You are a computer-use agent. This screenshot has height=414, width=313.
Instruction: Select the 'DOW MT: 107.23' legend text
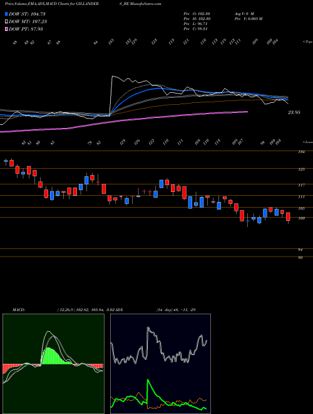pyautogui.click(x=28, y=21)
